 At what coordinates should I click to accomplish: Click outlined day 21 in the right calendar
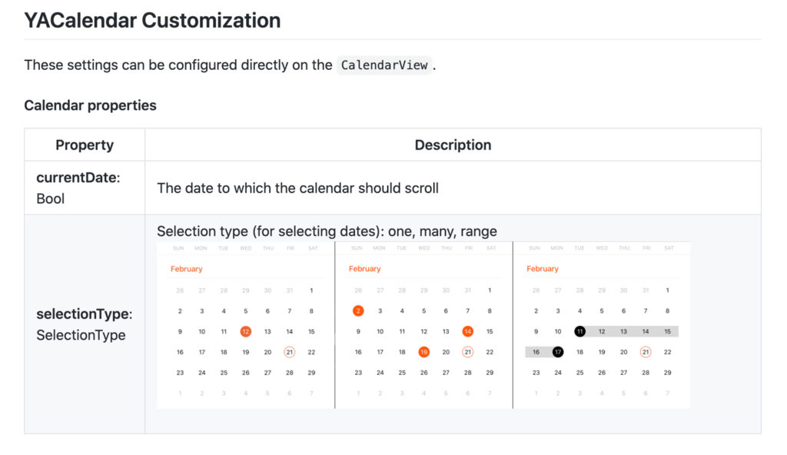(x=646, y=352)
